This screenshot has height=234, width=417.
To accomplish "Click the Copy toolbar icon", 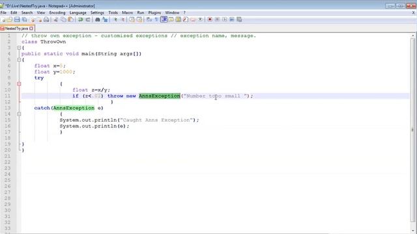I will (63, 19).
